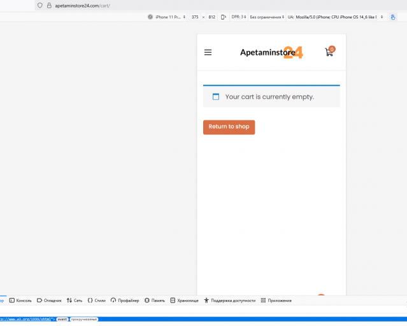Click the 'event' badge in the inspector markup
This screenshot has height=326, width=407.
62,319
